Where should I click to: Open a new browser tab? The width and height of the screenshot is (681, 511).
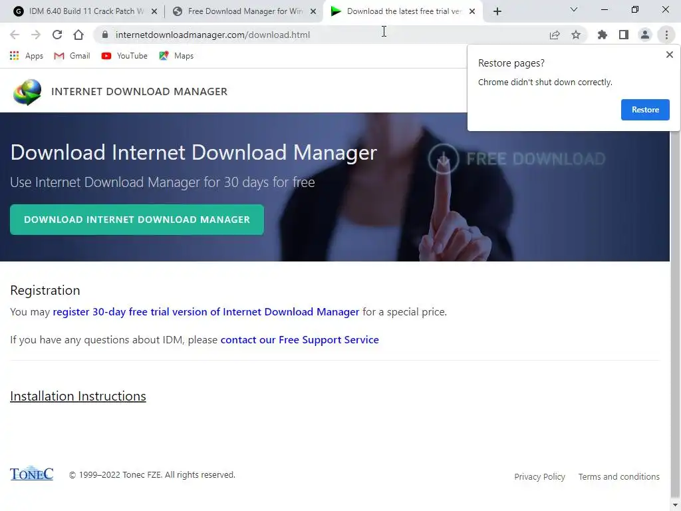pos(497,11)
